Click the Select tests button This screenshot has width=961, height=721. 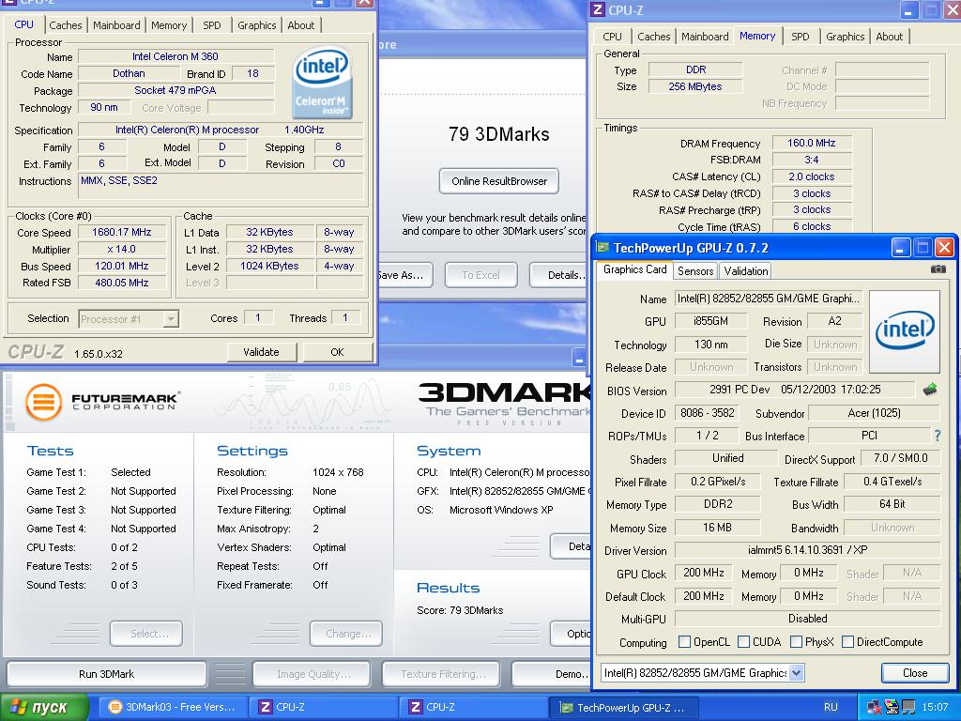tap(145, 634)
